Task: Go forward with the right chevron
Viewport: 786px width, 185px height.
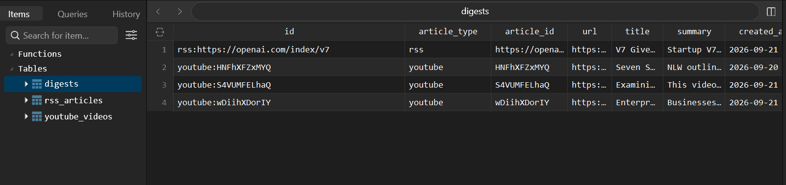Action: point(180,11)
